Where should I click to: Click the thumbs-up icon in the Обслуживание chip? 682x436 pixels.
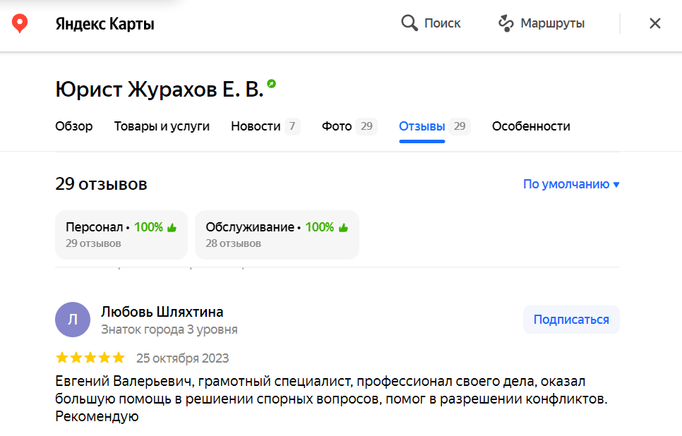click(x=344, y=227)
